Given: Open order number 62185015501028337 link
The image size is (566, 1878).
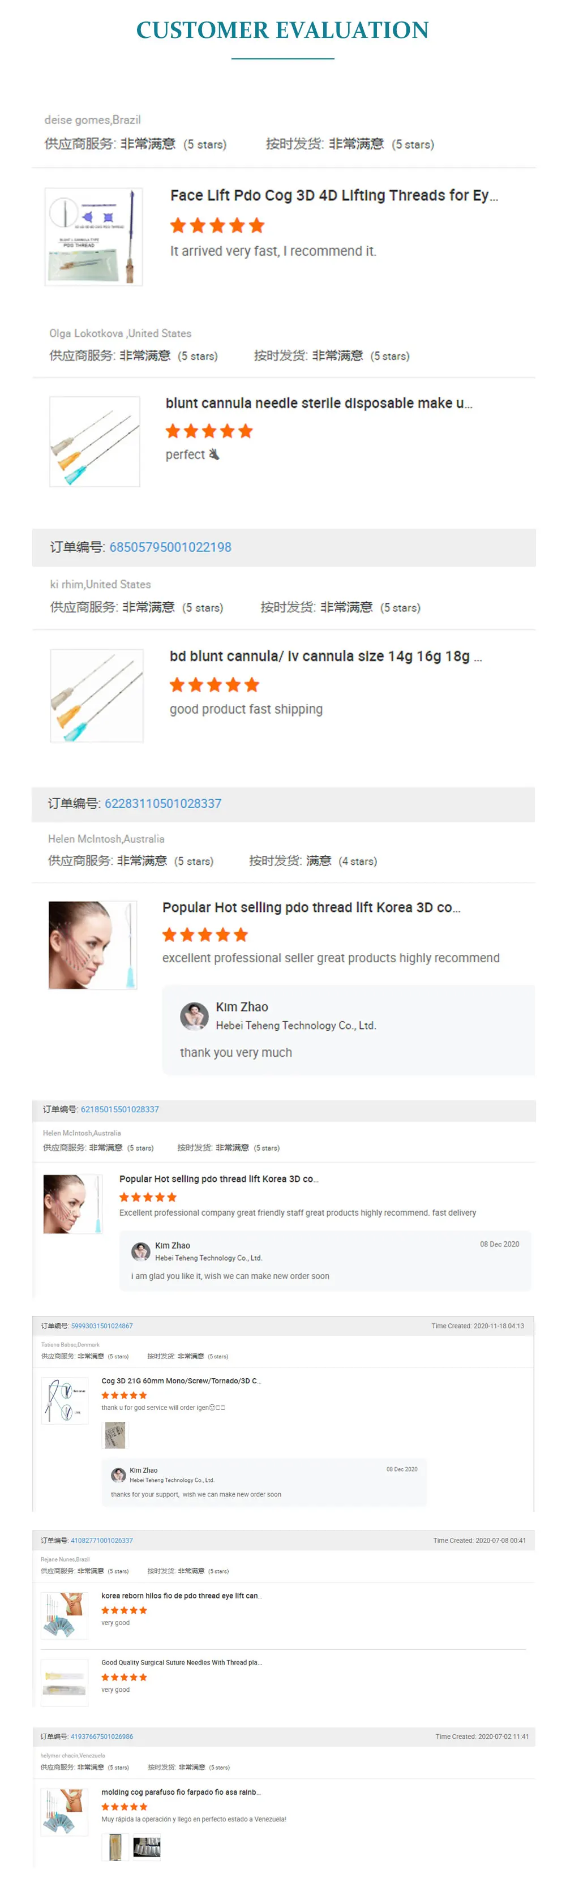Looking at the screenshot, I should pos(119,1109).
